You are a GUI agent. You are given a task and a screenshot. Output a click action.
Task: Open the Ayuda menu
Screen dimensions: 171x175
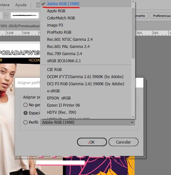[21, 5]
